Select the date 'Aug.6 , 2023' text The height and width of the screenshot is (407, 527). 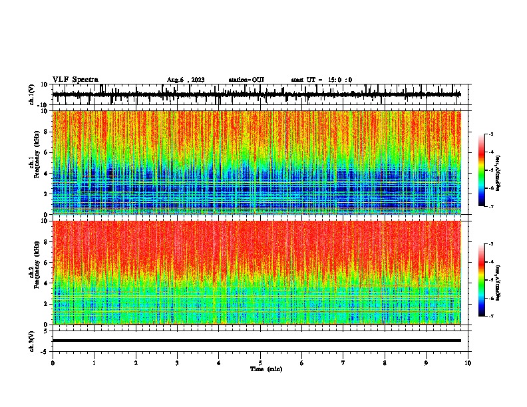[x=186, y=80]
